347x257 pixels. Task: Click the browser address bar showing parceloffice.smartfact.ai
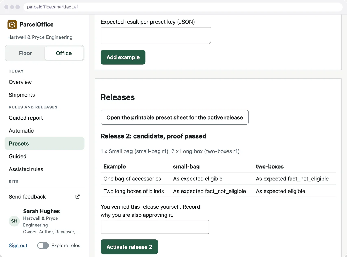(183, 7)
